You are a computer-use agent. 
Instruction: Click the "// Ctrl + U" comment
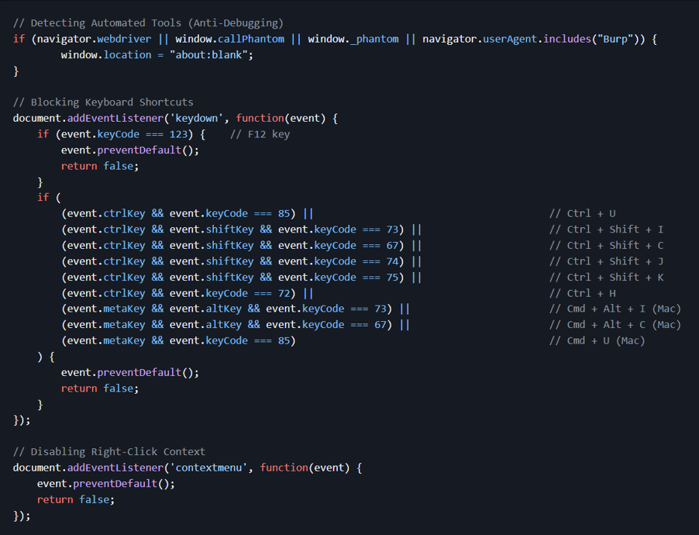coord(582,213)
